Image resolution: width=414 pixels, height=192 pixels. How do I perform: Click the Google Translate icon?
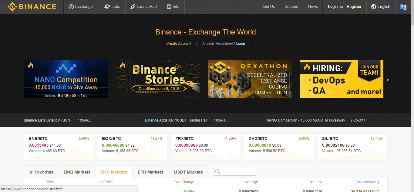(x=403, y=7)
